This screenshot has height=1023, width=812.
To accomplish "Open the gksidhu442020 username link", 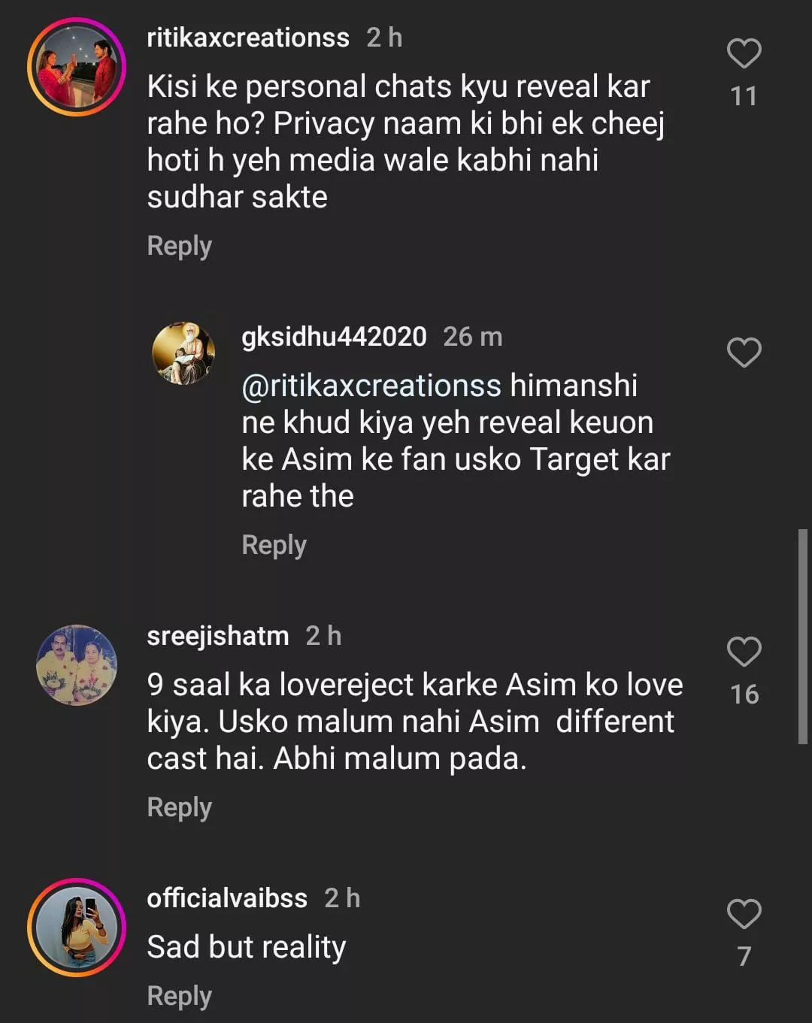I will tap(334, 337).
